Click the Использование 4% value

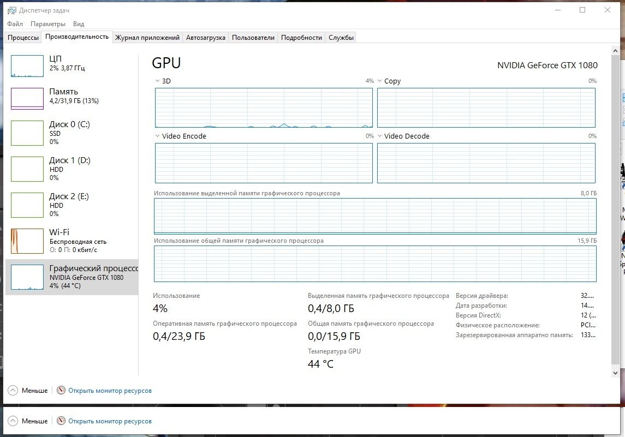160,308
